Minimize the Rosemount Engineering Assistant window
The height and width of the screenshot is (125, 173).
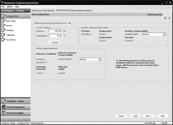tap(162, 3)
